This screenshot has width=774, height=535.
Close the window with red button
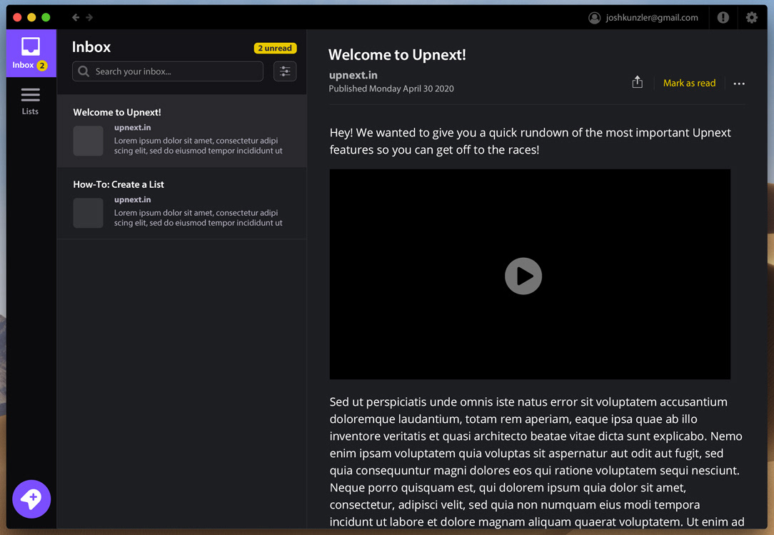click(17, 17)
